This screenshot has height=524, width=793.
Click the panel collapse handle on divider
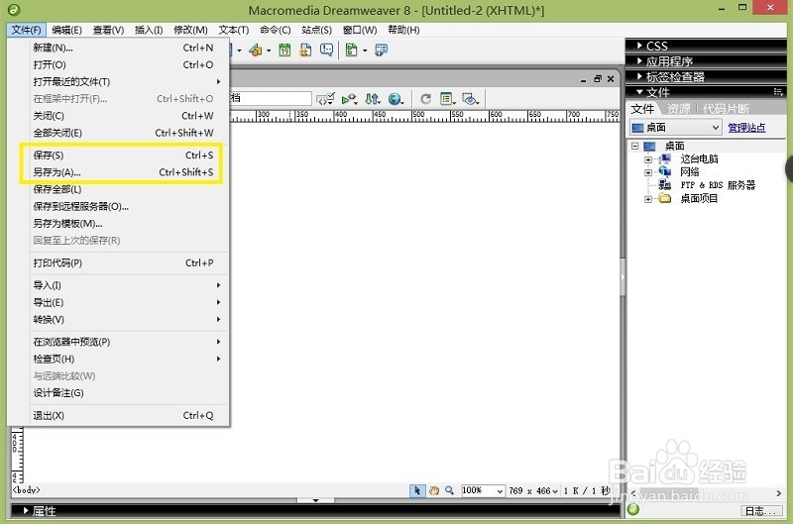(623, 277)
